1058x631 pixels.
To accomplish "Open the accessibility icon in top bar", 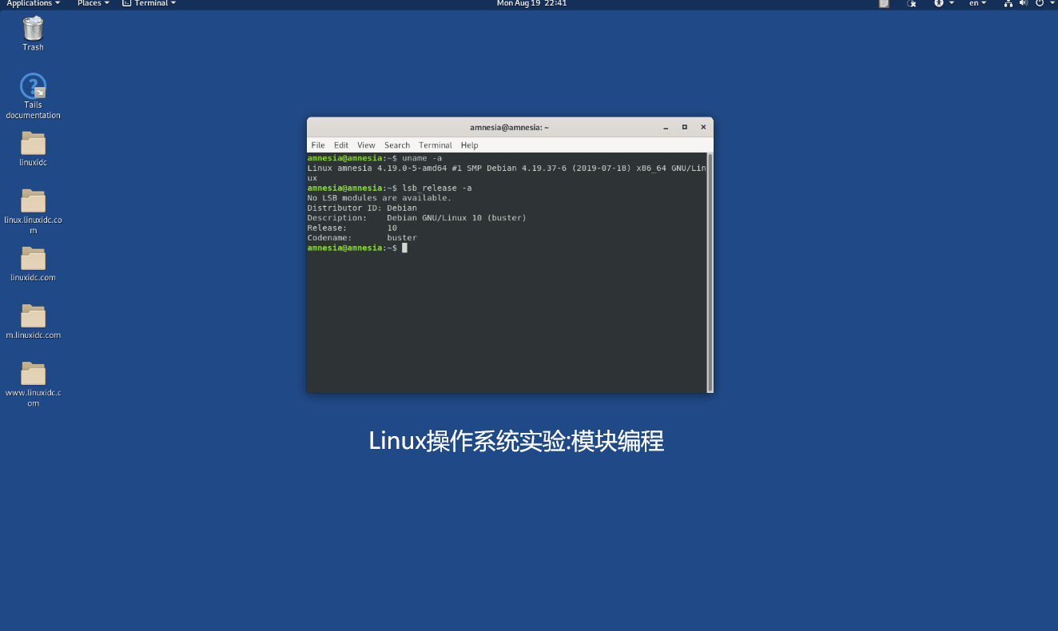I will pos(940,4).
